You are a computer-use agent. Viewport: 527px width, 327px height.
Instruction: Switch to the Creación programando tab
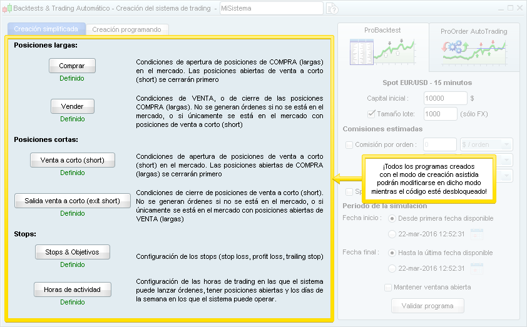[x=126, y=29]
